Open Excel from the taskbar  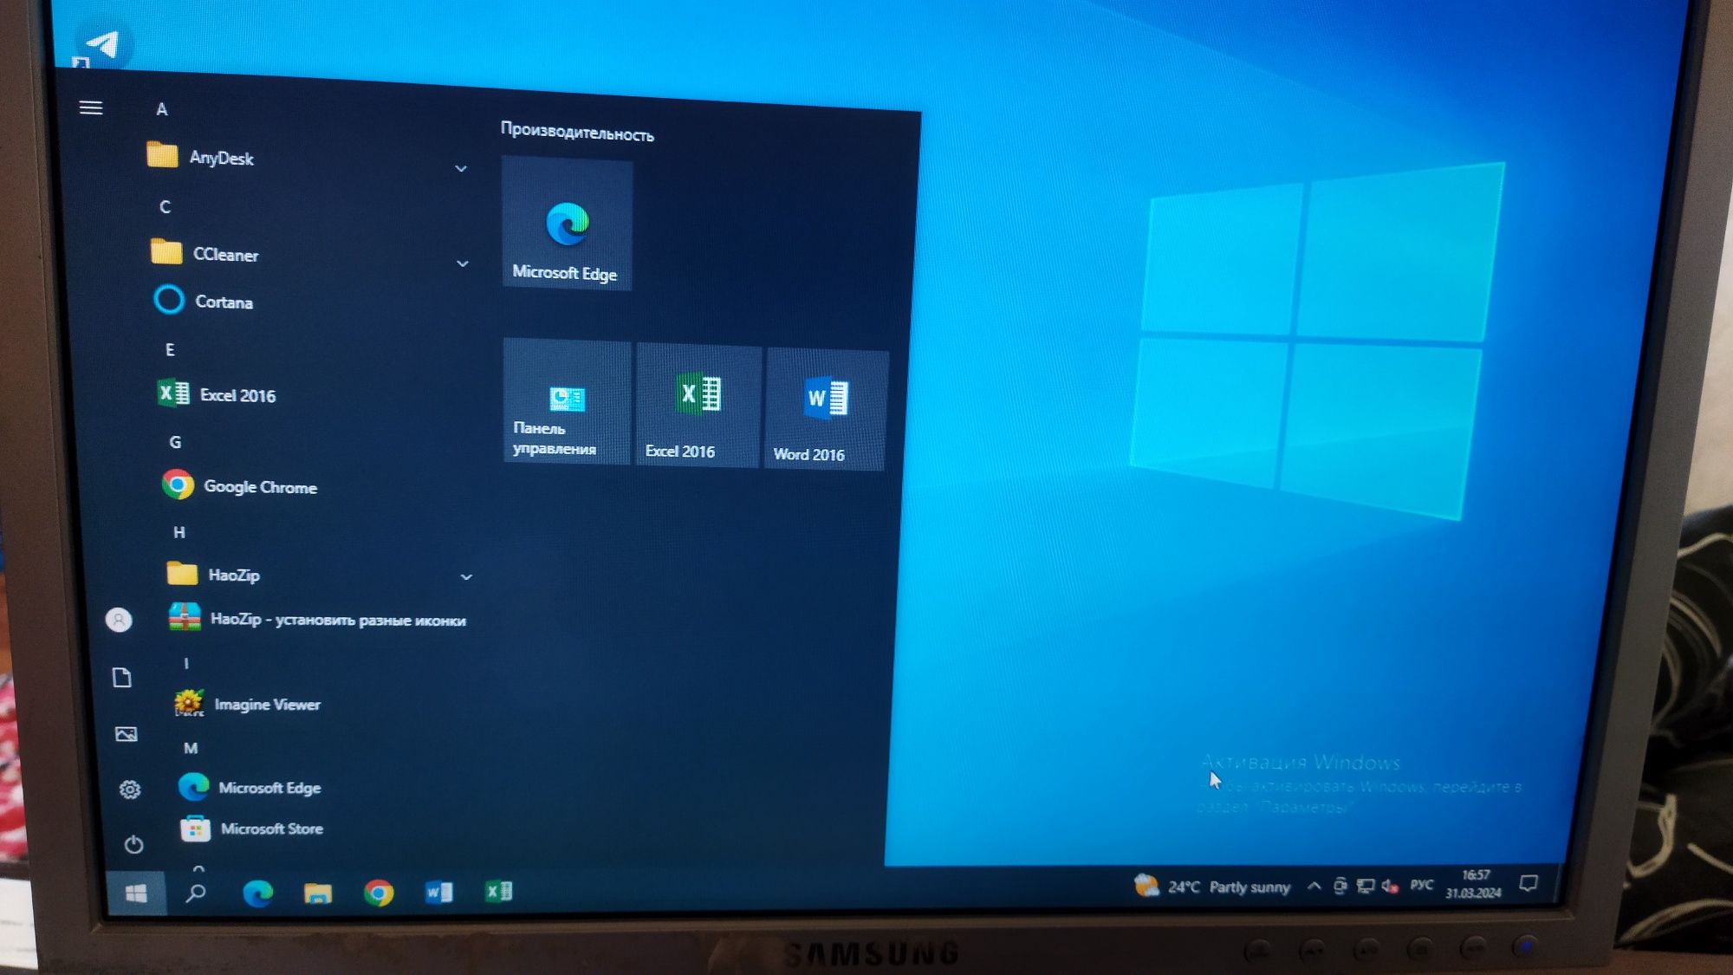pos(498,891)
